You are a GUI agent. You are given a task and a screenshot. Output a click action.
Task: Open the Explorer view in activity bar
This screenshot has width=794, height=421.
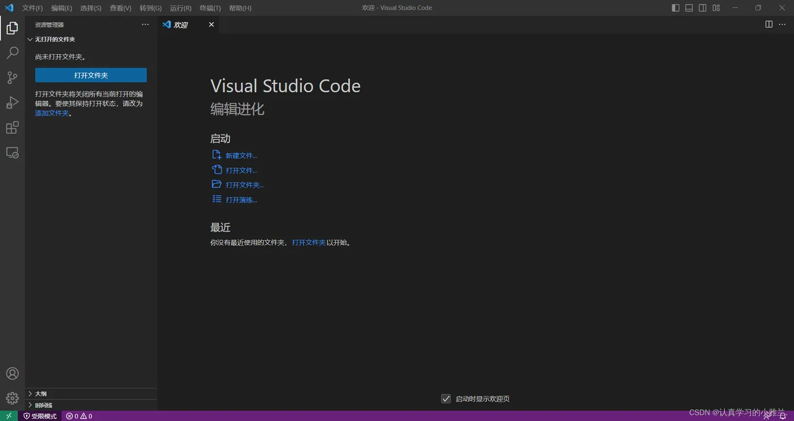[x=12, y=28]
